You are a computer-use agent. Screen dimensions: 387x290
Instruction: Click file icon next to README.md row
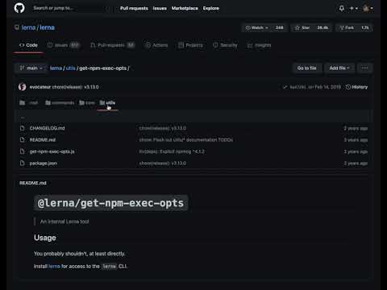coord(23,139)
